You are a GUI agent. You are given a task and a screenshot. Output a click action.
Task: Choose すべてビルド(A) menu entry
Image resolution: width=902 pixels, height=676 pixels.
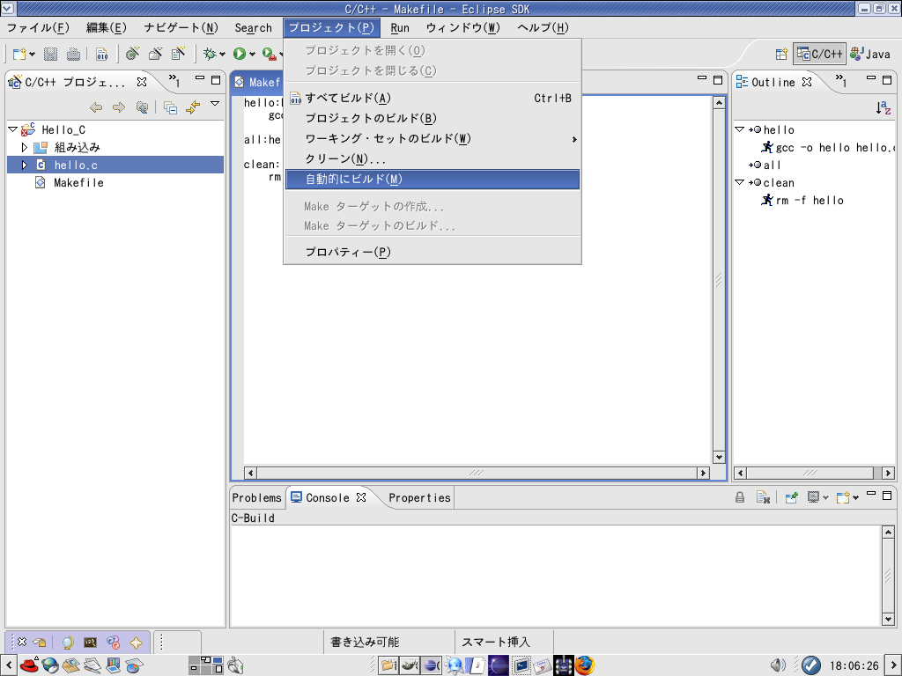433,99
